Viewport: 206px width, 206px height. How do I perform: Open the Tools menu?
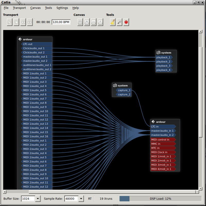[x=48, y=8]
